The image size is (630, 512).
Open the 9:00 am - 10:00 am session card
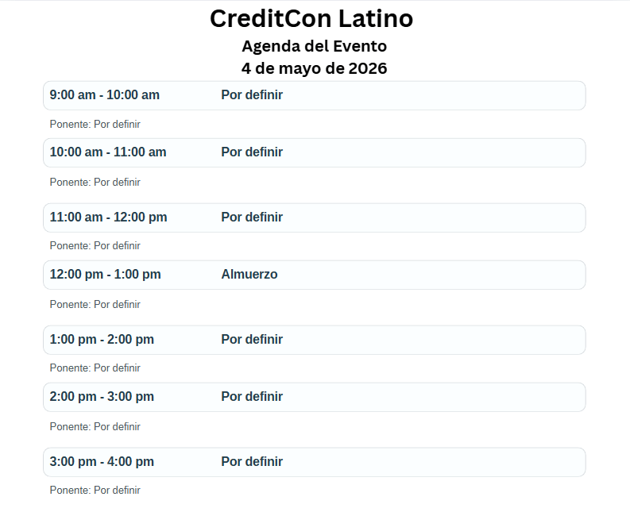point(314,95)
